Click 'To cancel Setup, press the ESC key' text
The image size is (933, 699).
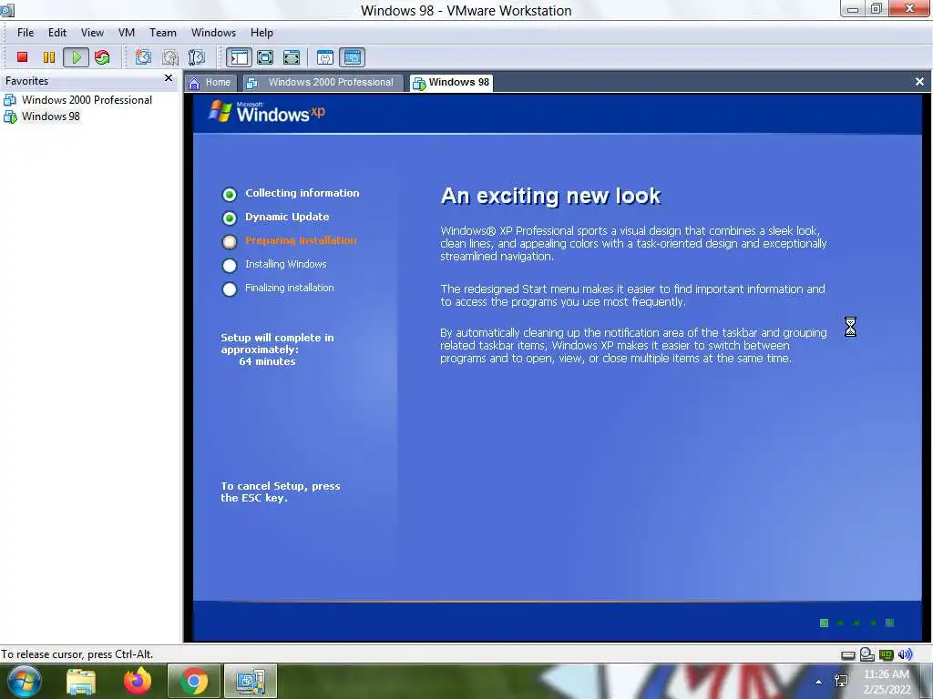[281, 492]
